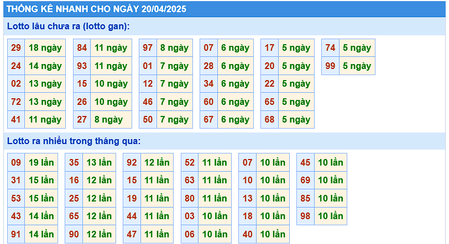
Task: Click '11 lần' beside number 19
Action: pyautogui.click(x=157, y=198)
